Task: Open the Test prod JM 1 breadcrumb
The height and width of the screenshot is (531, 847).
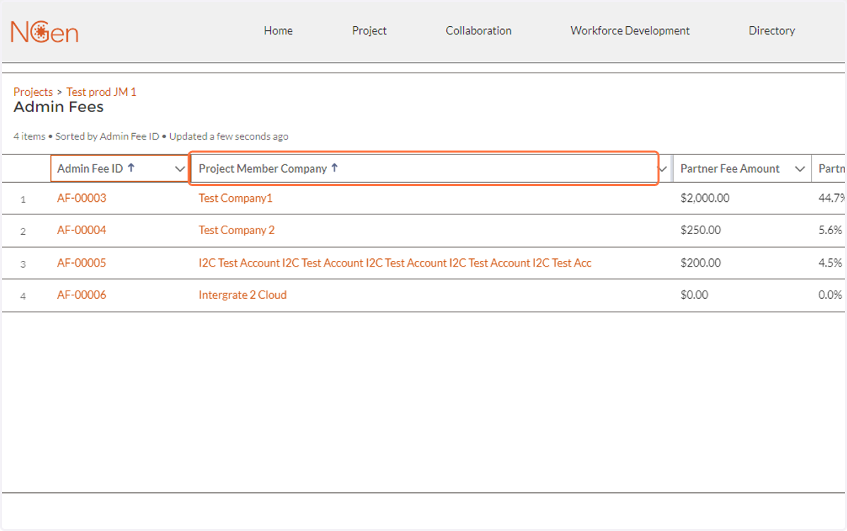Action: click(102, 92)
